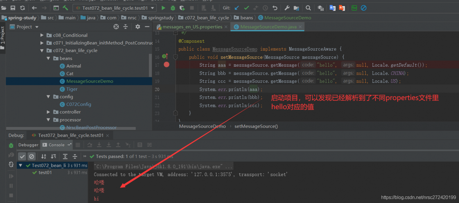Screen dimensions: 459x203
Task: Expand all test results icon
Action: point(65,156)
